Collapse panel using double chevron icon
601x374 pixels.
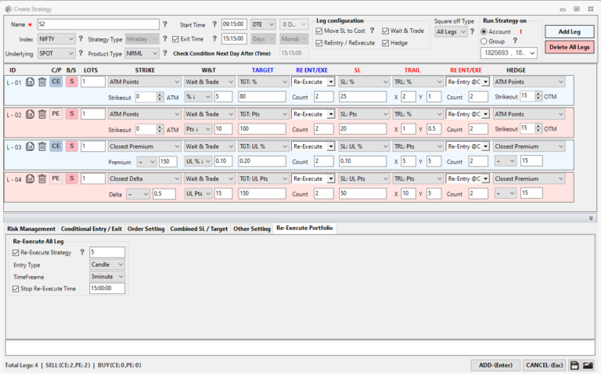(591, 218)
